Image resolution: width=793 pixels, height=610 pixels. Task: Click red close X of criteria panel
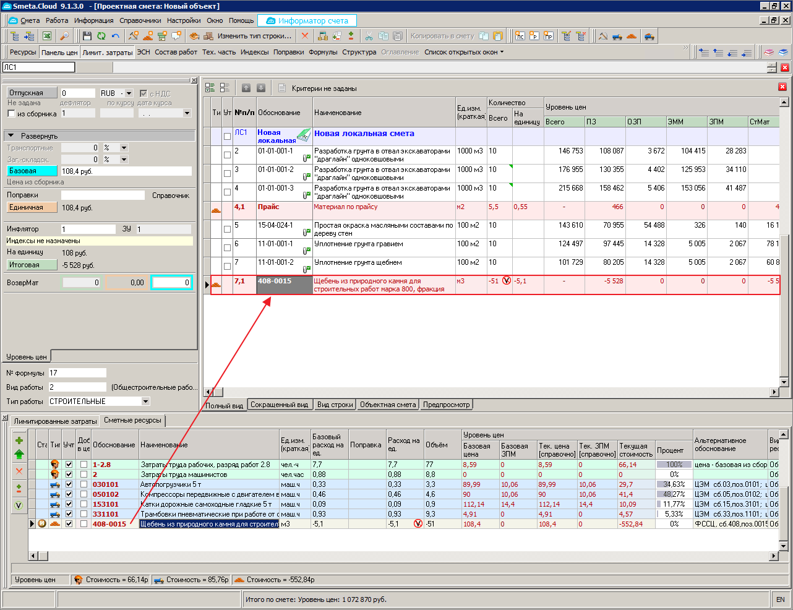(x=782, y=87)
